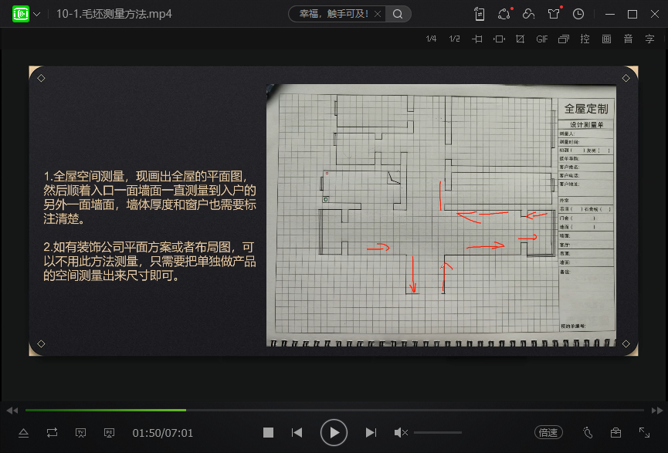Open the 控 playback control settings
Viewport: 668px width, 453px height.
[x=585, y=39]
